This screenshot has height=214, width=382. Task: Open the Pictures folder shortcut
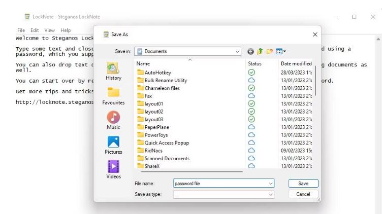click(x=113, y=145)
